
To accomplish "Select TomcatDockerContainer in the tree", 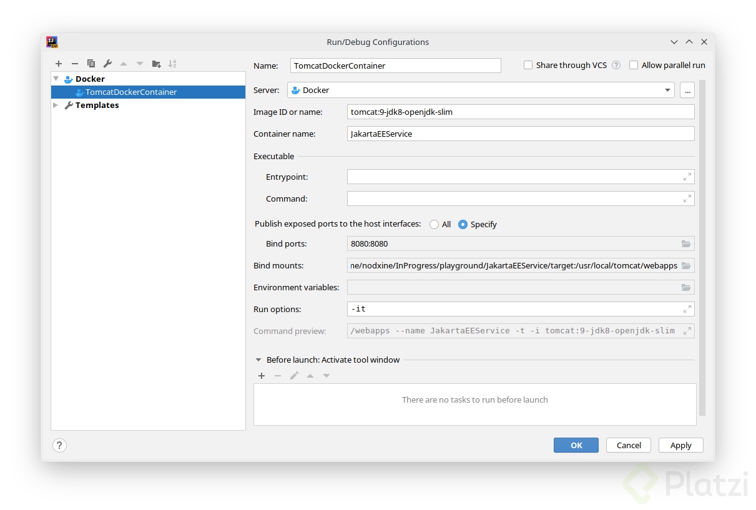I will coord(148,92).
